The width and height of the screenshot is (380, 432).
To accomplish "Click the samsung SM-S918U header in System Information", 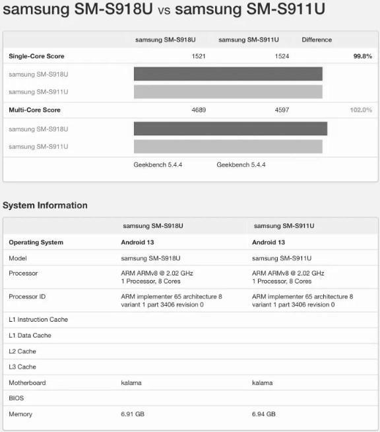I will pos(153,226).
